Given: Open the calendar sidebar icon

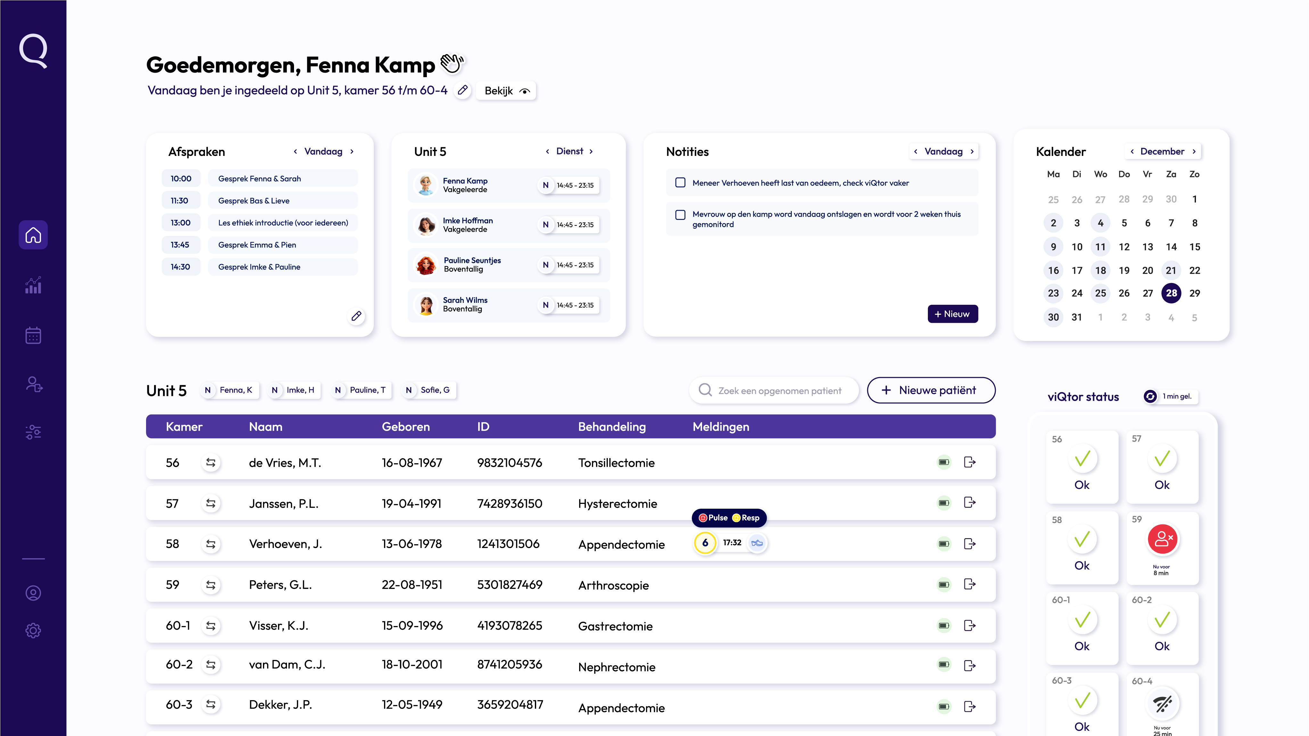Looking at the screenshot, I should tap(33, 335).
